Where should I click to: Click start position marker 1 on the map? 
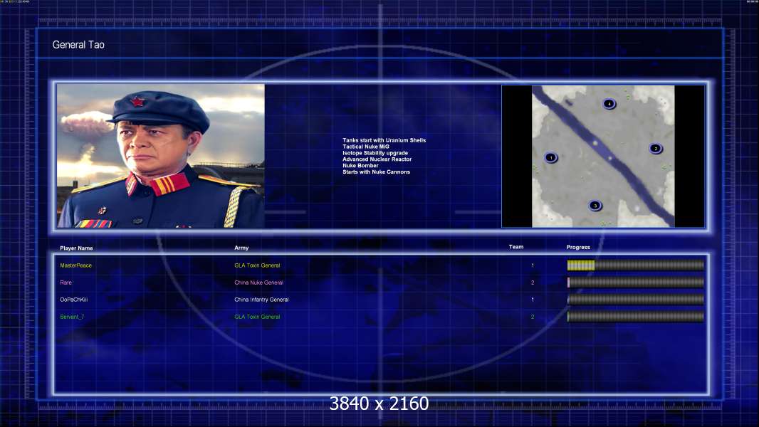[x=550, y=158]
